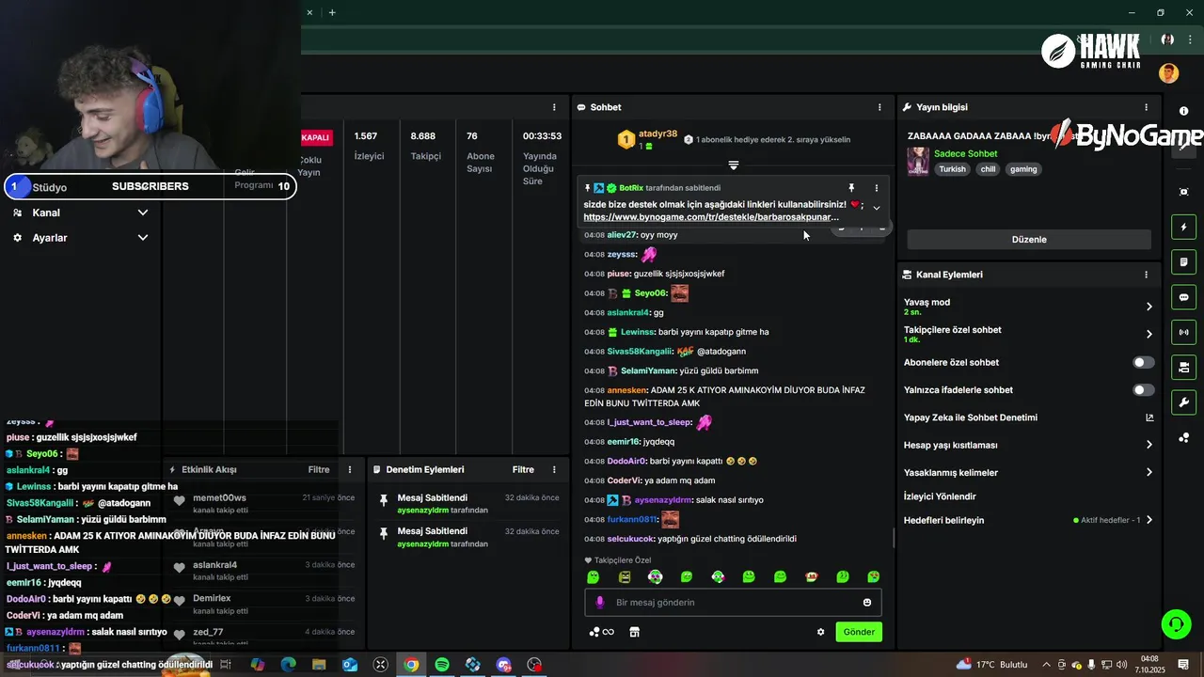The width and height of the screenshot is (1204, 677).
Task: Open Demirlex activity entry
Action: [x=212, y=598]
